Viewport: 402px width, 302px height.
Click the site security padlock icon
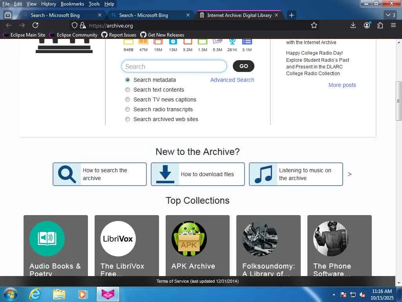pos(82,25)
